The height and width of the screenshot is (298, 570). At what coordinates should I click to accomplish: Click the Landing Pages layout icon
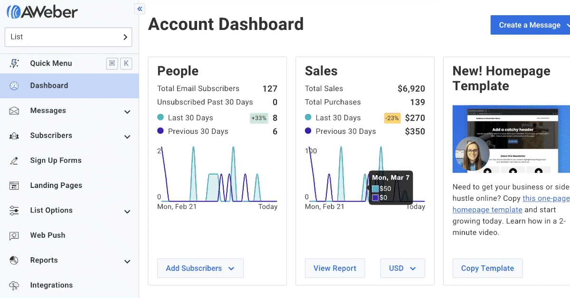[x=14, y=186]
